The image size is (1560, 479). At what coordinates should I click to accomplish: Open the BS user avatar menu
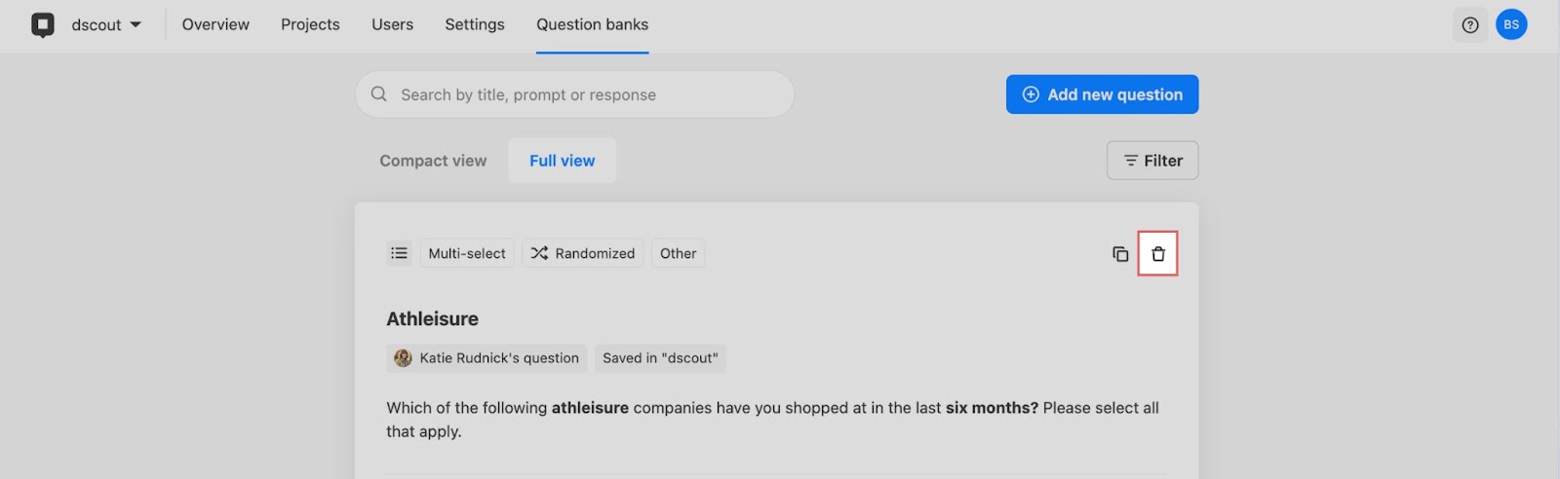pyautogui.click(x=1511, y=24)
